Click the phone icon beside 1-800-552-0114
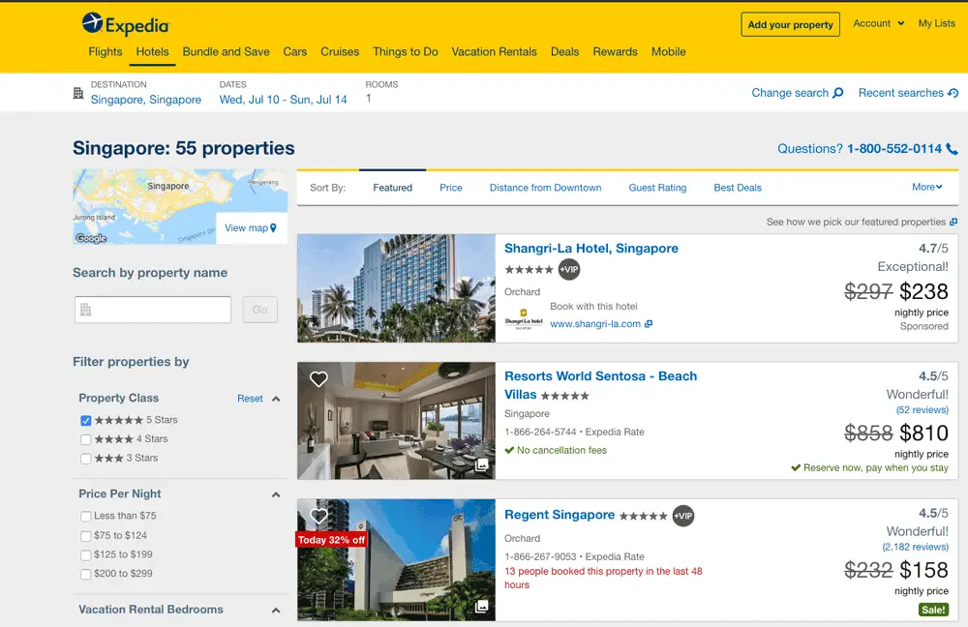This screenshot has height=627, width=968. [951, 150]
